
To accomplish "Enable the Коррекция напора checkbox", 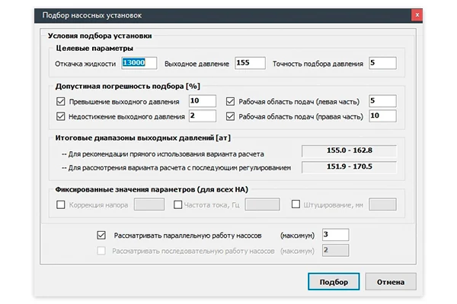I will point(61,204).
